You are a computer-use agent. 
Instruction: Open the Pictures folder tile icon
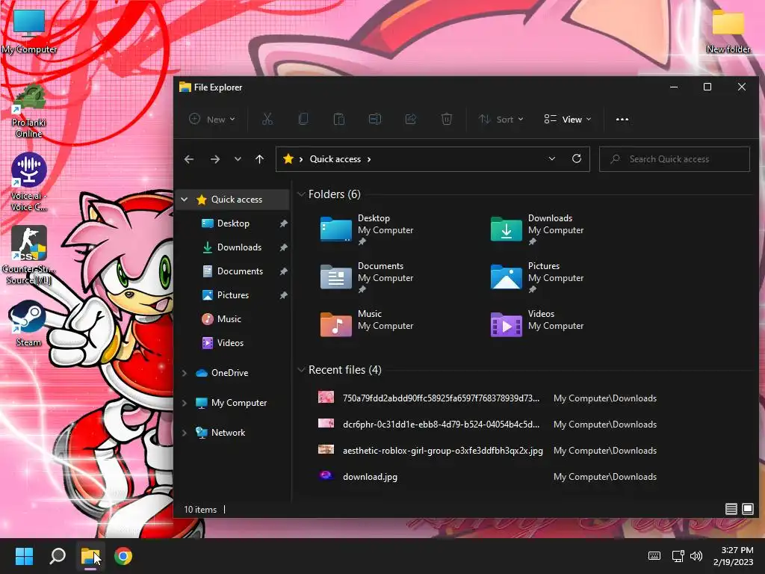(506, 277)
